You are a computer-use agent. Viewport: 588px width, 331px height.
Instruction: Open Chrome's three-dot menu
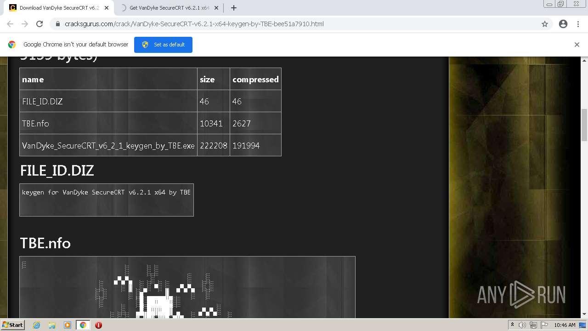click(578, 24)
